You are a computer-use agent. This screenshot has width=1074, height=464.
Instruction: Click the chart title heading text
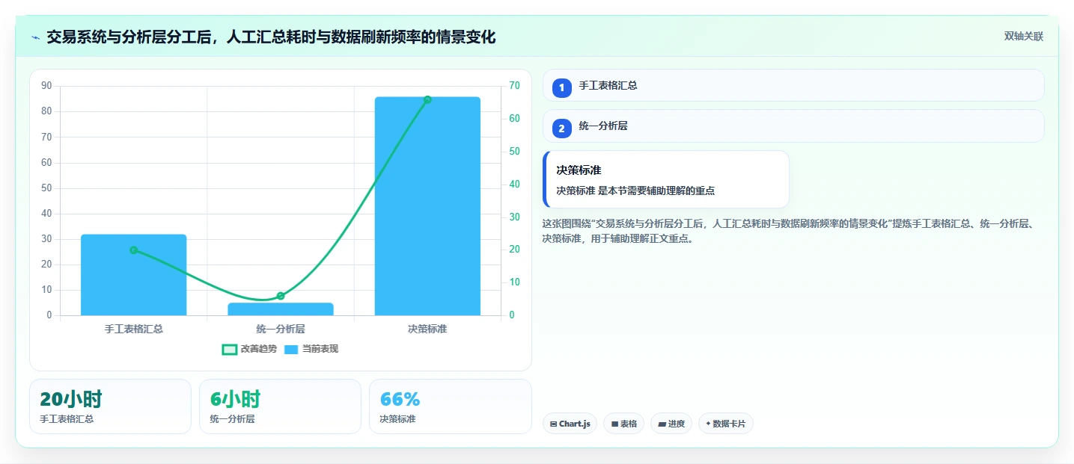point(271,37)
